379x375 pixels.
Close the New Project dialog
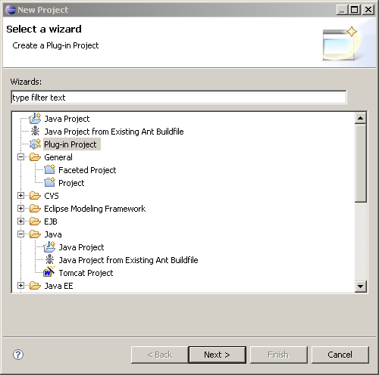[368, 10]
